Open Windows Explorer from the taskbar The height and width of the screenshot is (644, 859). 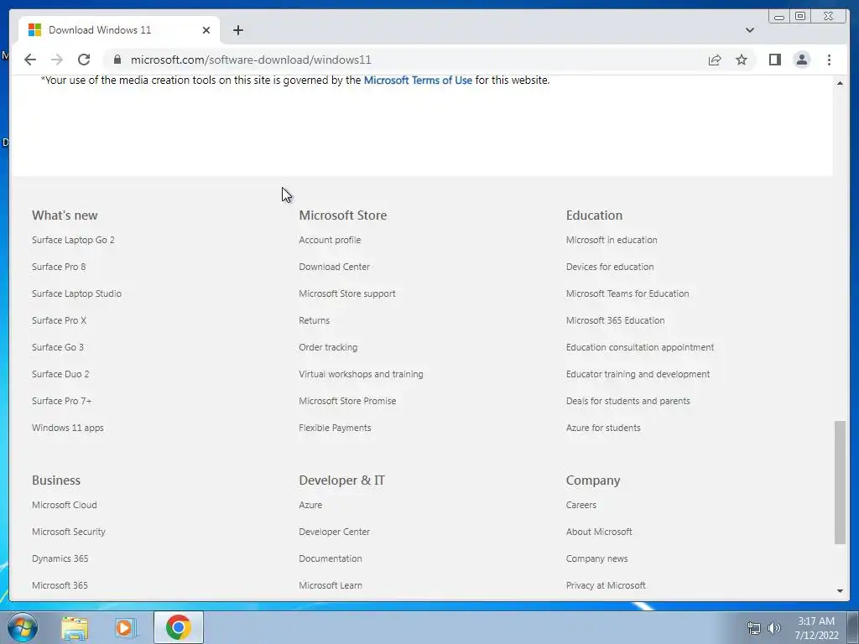[x=75, y=627]
